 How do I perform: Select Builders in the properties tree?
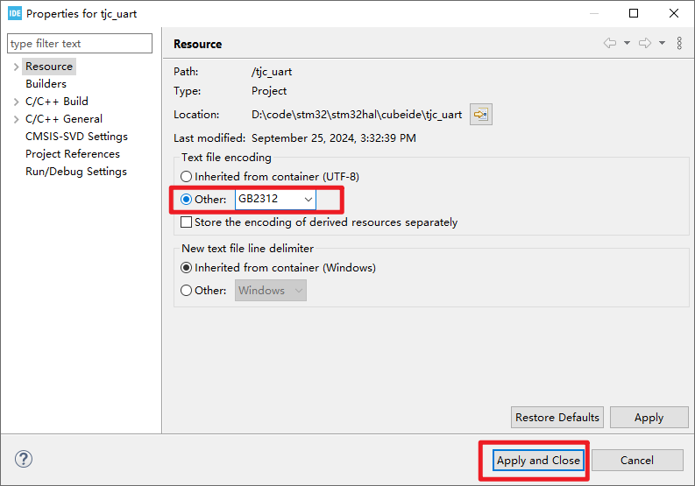tap(46, 84)
